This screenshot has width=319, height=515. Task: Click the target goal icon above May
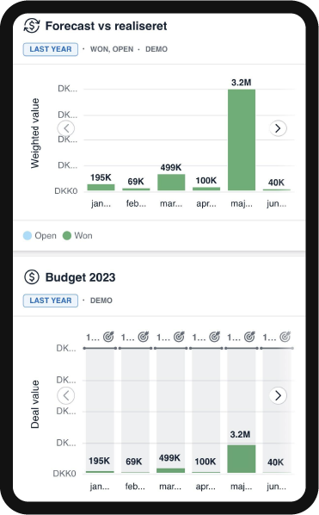coord(249,337)
